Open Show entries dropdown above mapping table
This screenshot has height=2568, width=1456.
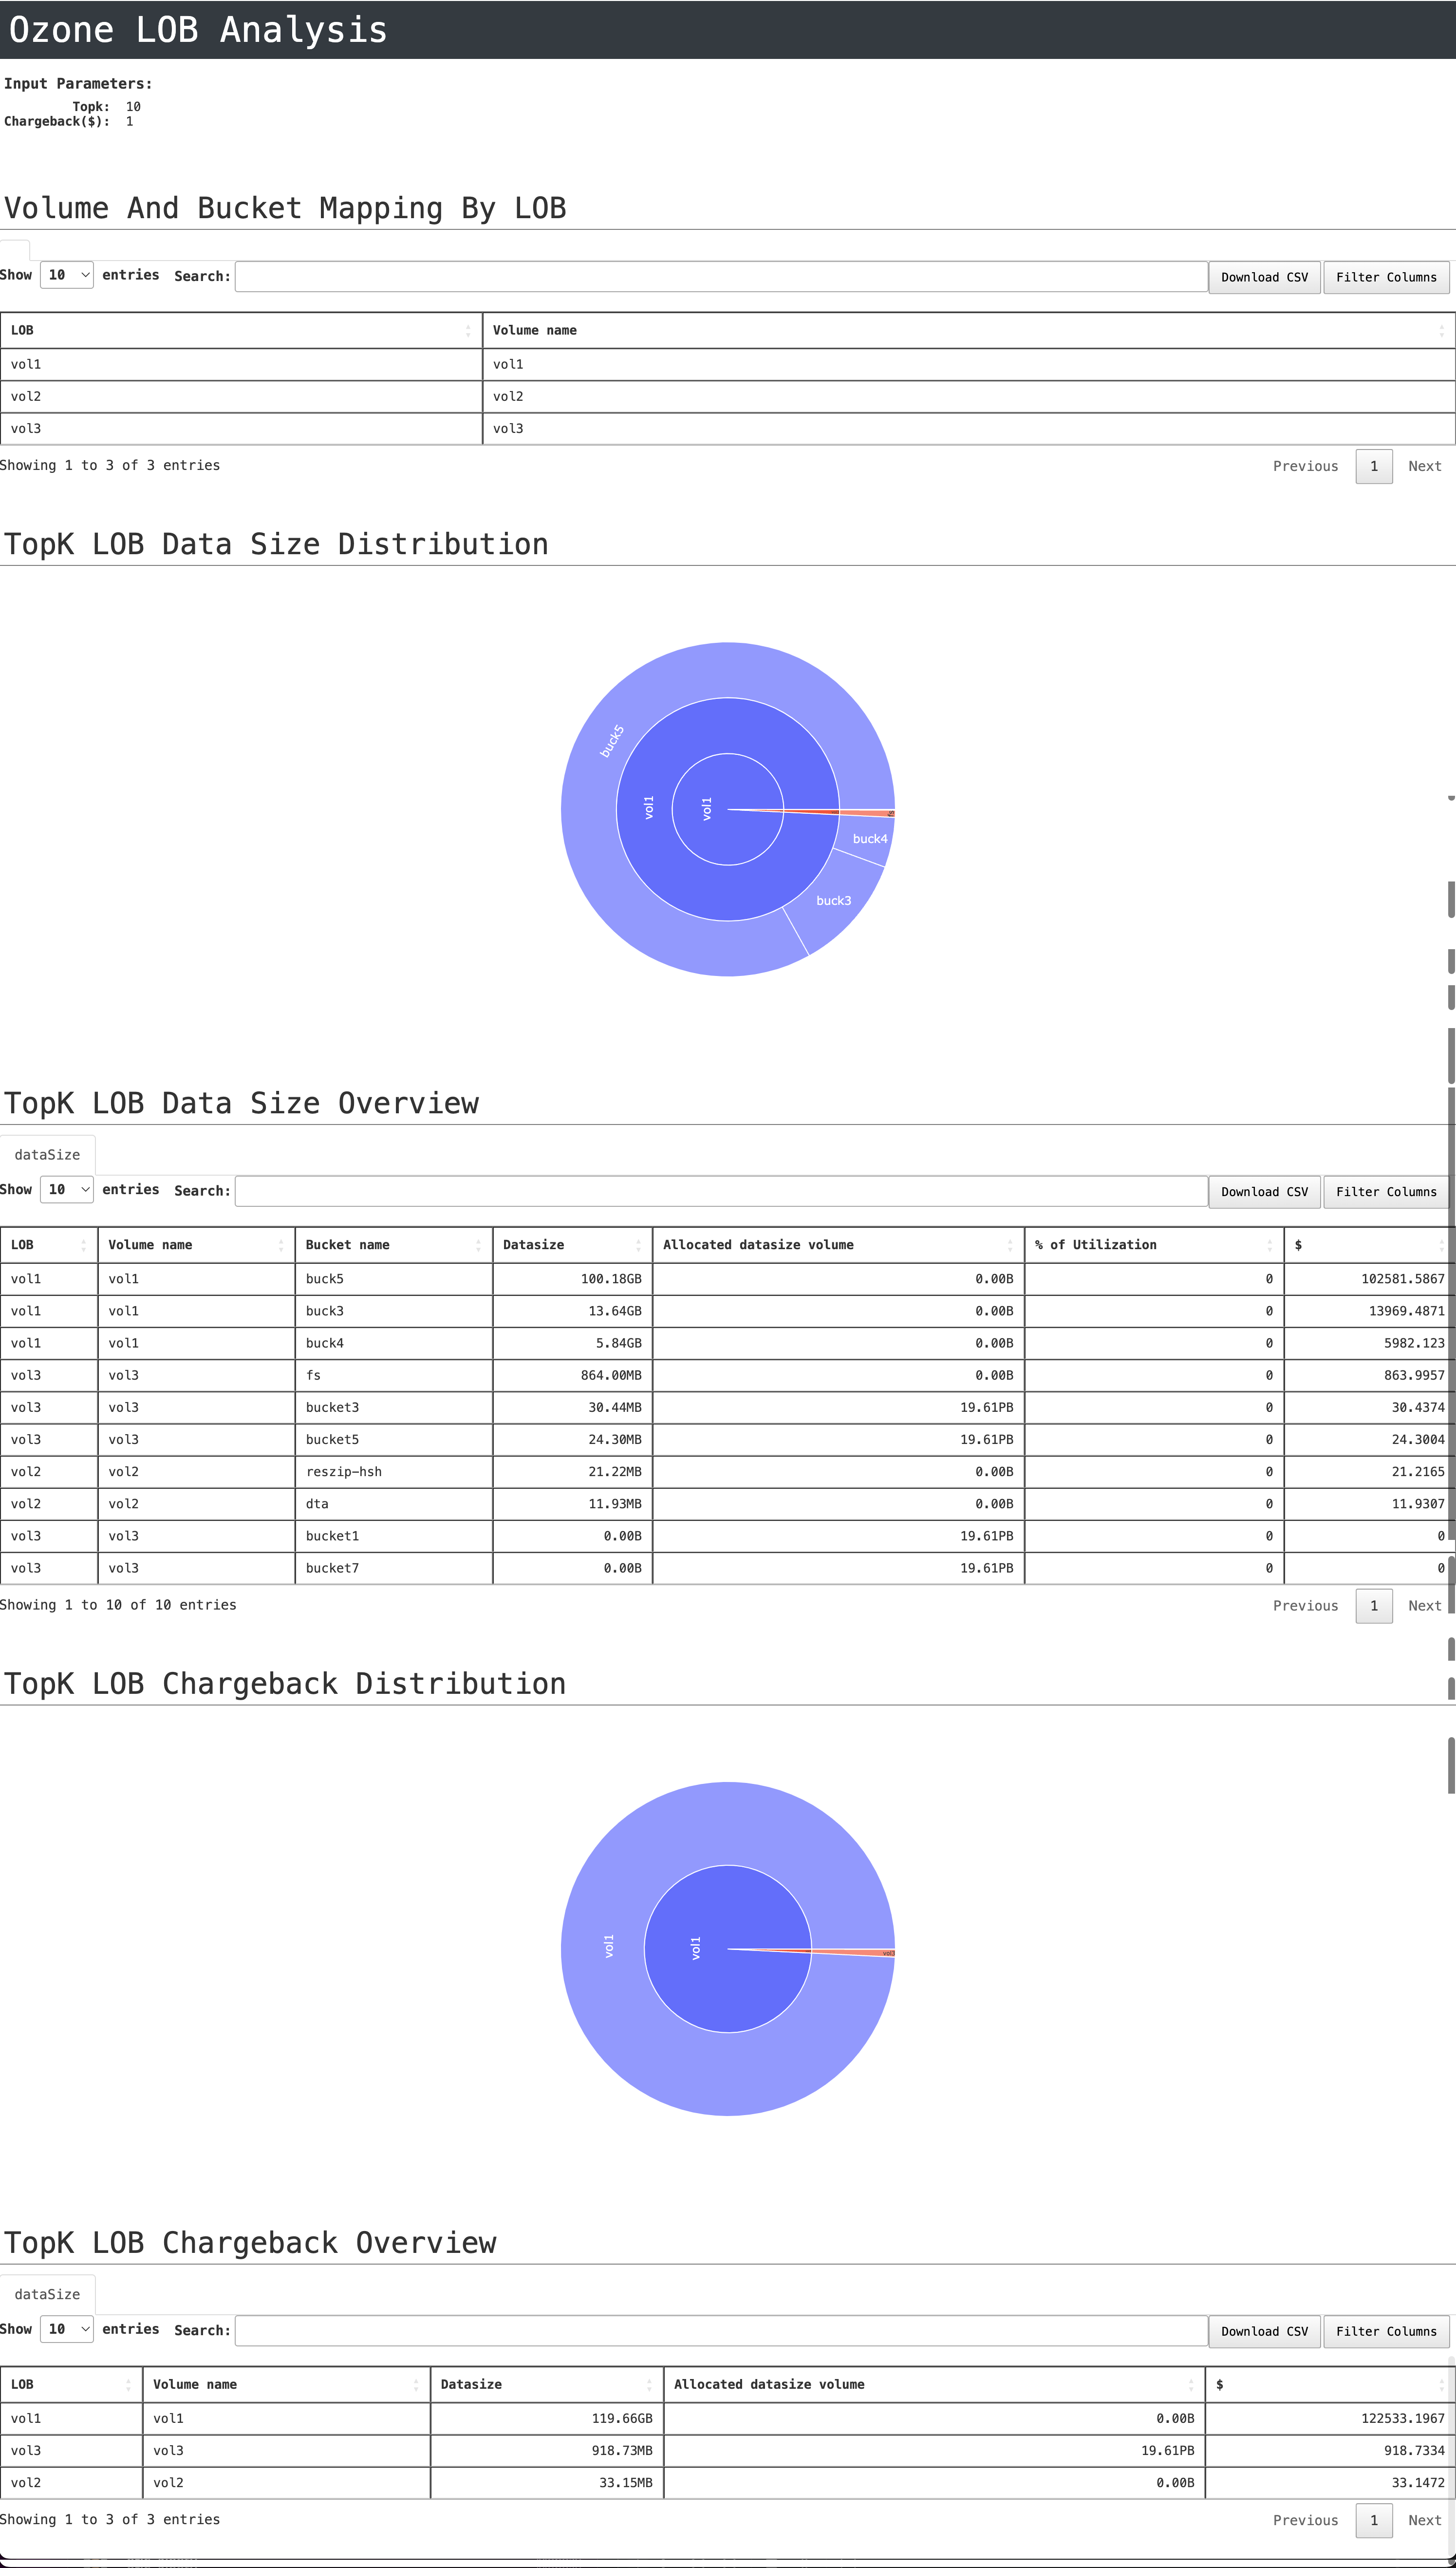pos(66,275)
